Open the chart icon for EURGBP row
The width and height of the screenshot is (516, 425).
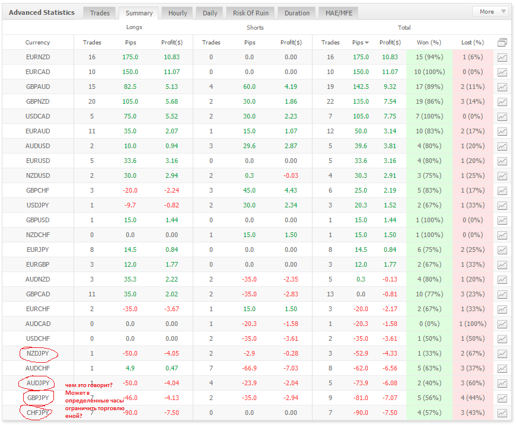(502, 264)
